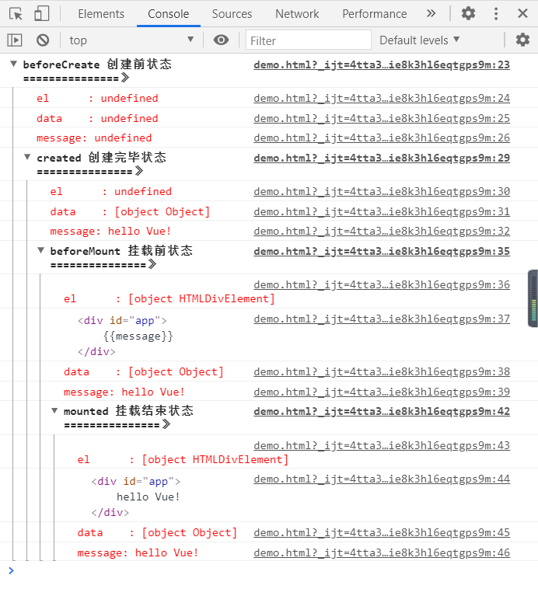Viewport: 538px width, 589px height.
Task: Collapse the beforeCreate log group
Action: [13, 64]
